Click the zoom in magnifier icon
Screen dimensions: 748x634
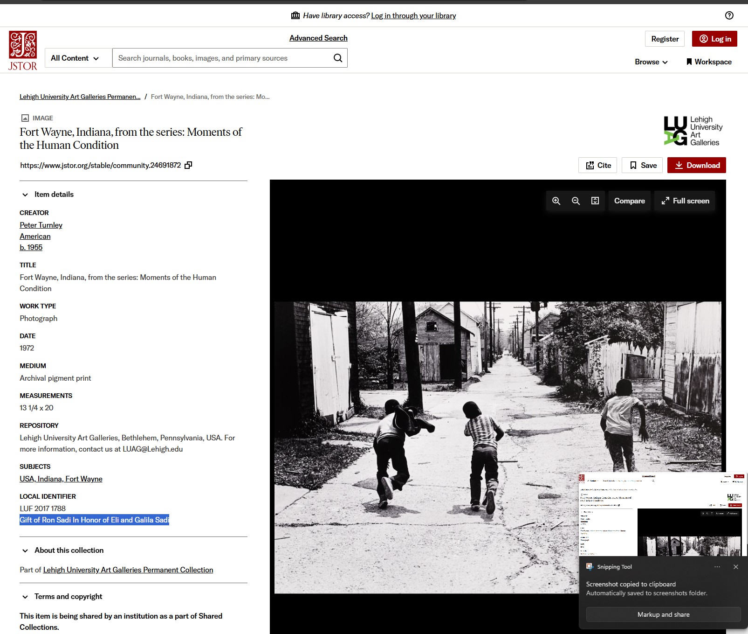point(556,201)
